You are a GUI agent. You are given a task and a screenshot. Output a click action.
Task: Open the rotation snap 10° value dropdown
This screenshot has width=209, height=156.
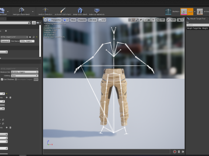point(162,20)
